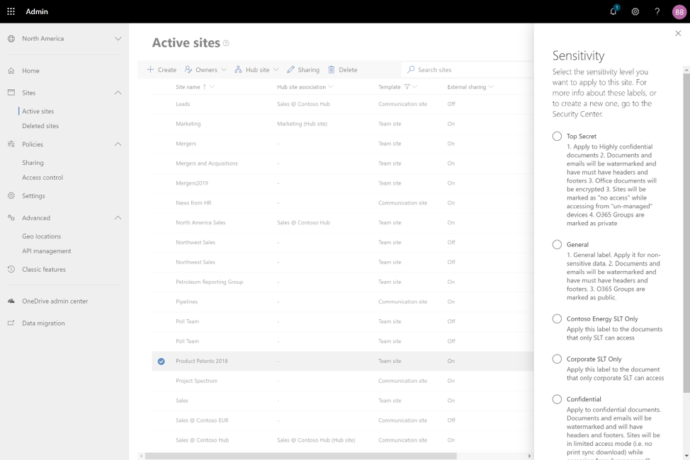Screen dimensions: 690x460
Task: Click the Active sites info icon
Action: pyautogui.click(x=227, y=43)
